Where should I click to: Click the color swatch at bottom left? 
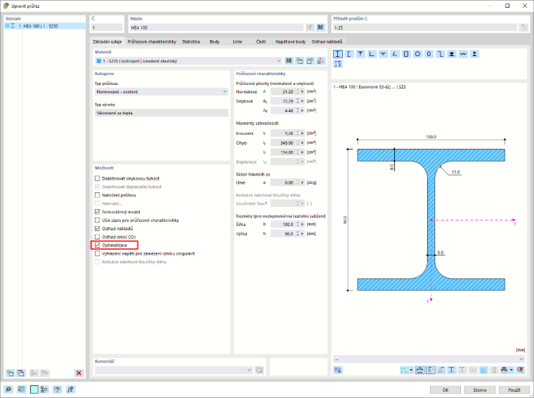[34, 390]
